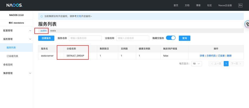Screen dimensions: 249x108
Task: Click the 操作 column header
Action: click(216, 49)
